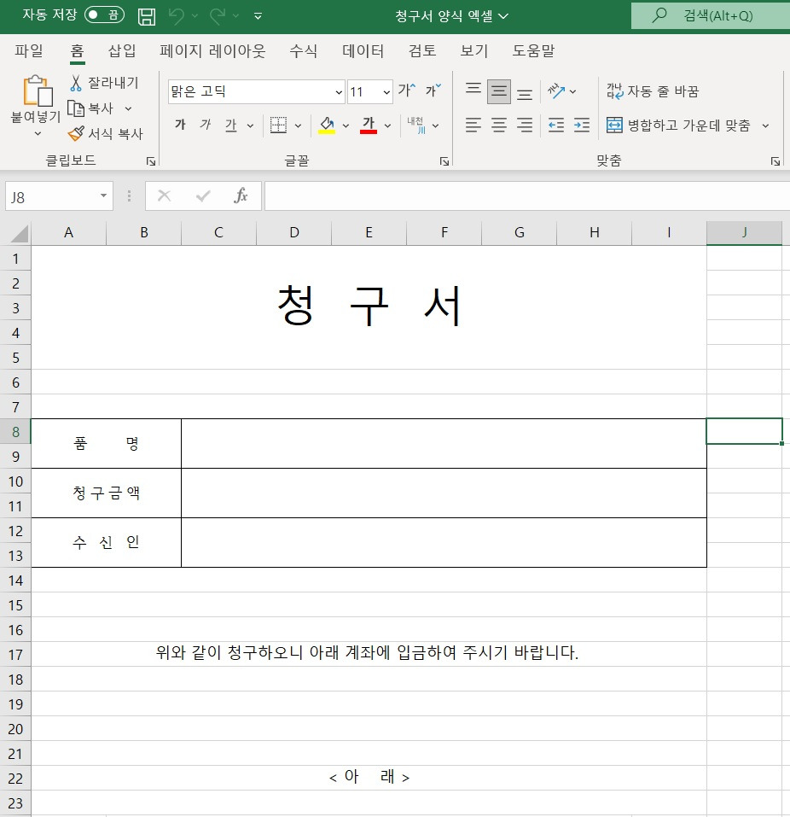Switch to the 삽입 ribbon tab
This screenshot has height=817, width=790.
(x=120, y=51)
